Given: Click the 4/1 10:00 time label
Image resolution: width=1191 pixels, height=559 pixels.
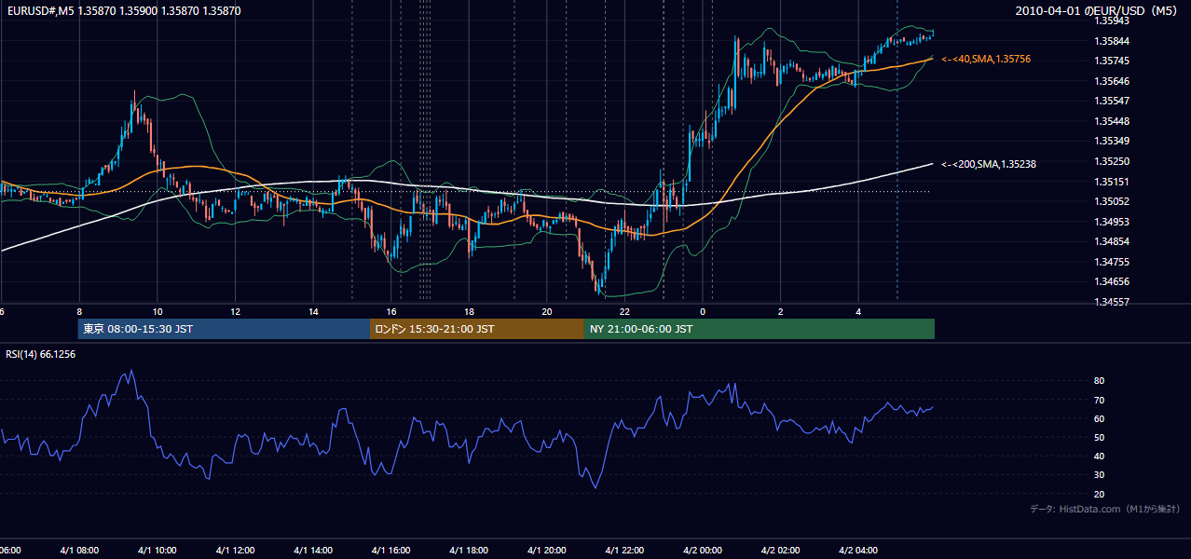Looking at the screenshot, I should (157, 550).
